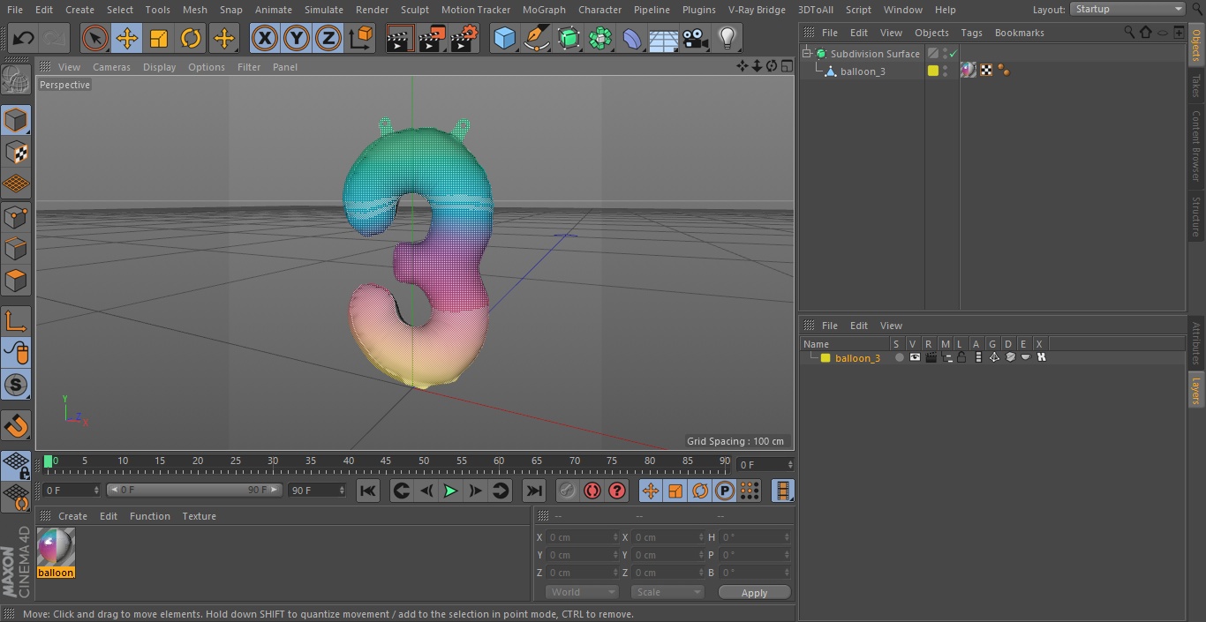
Task: Click the Undo arrow icon
Action: click(x=23, y=38)
